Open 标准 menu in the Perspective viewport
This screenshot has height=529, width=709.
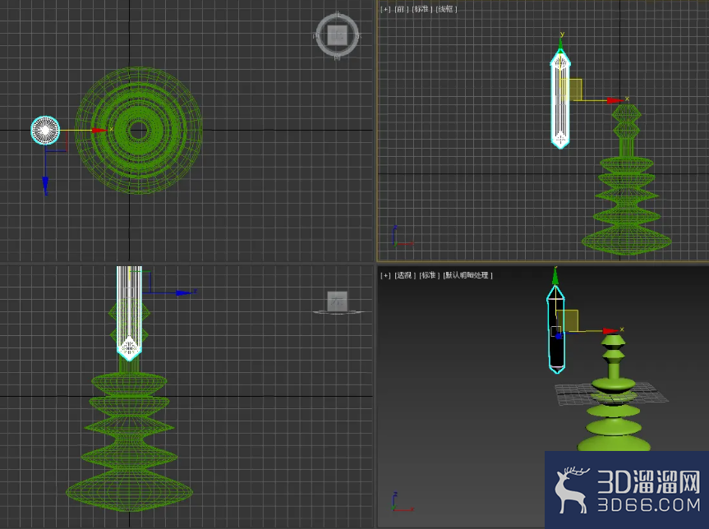point(430,275)
